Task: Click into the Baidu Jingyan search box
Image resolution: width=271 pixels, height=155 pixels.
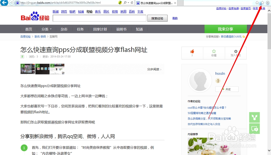Action: point(99,18)
